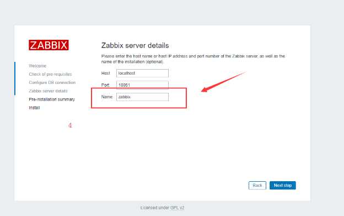This screenshot has width=344, height=216.
Task: Select the Install step in sidebar
Action: (x=34, y=108)
